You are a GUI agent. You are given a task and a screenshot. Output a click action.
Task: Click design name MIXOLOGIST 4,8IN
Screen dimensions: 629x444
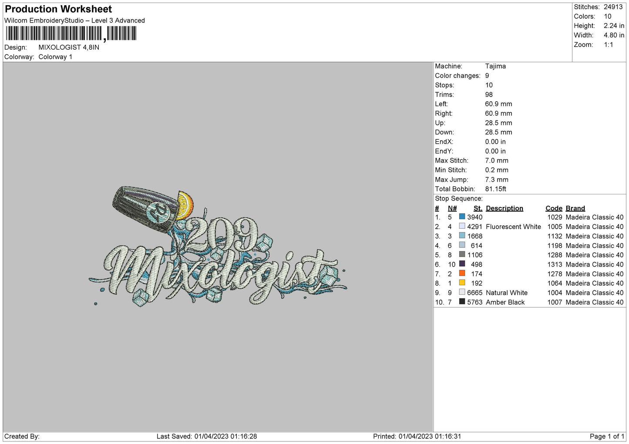point(69,47)
